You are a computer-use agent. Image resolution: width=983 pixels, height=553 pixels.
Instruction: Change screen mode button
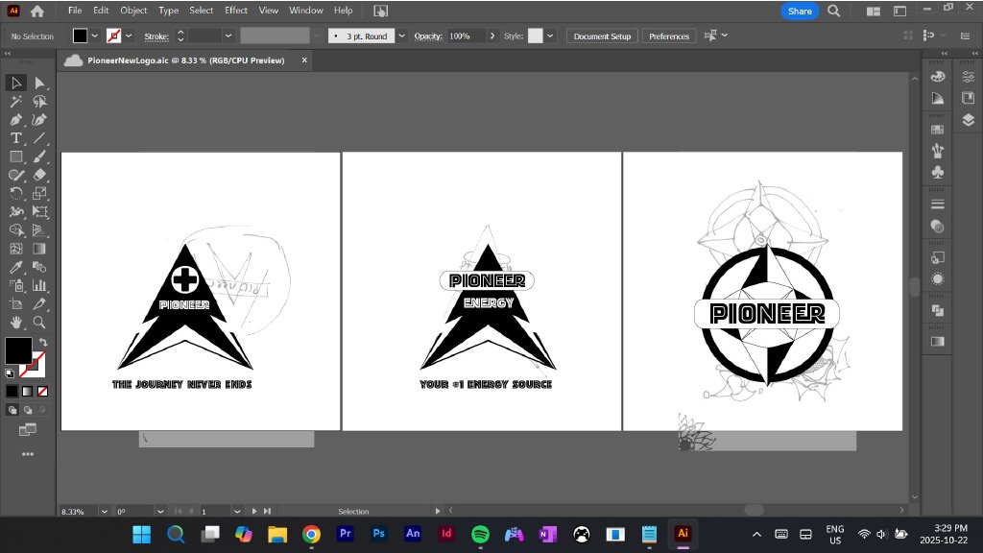click(28, 430)
